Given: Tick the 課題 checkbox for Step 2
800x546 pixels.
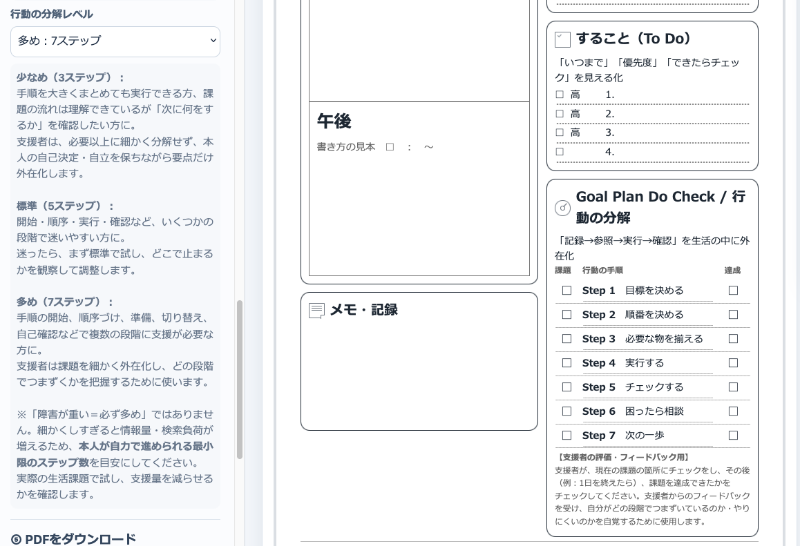Looking at the screenshot, I should point(566,315).
